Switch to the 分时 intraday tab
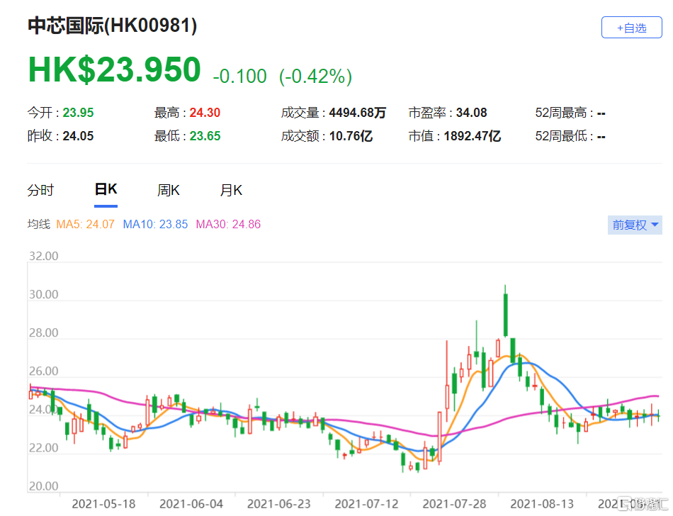Image resolution: width=673 pixels, height=516 pixels. coord(40,190)
